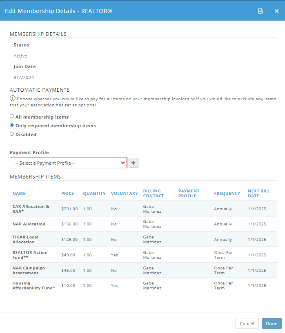Click the $231.00 price cell
This screenshot has height=333, width=285.
tap(69, 209)
